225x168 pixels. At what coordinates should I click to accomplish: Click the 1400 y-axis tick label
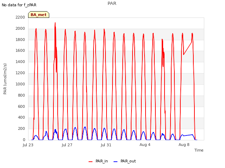tap(20, 62)
